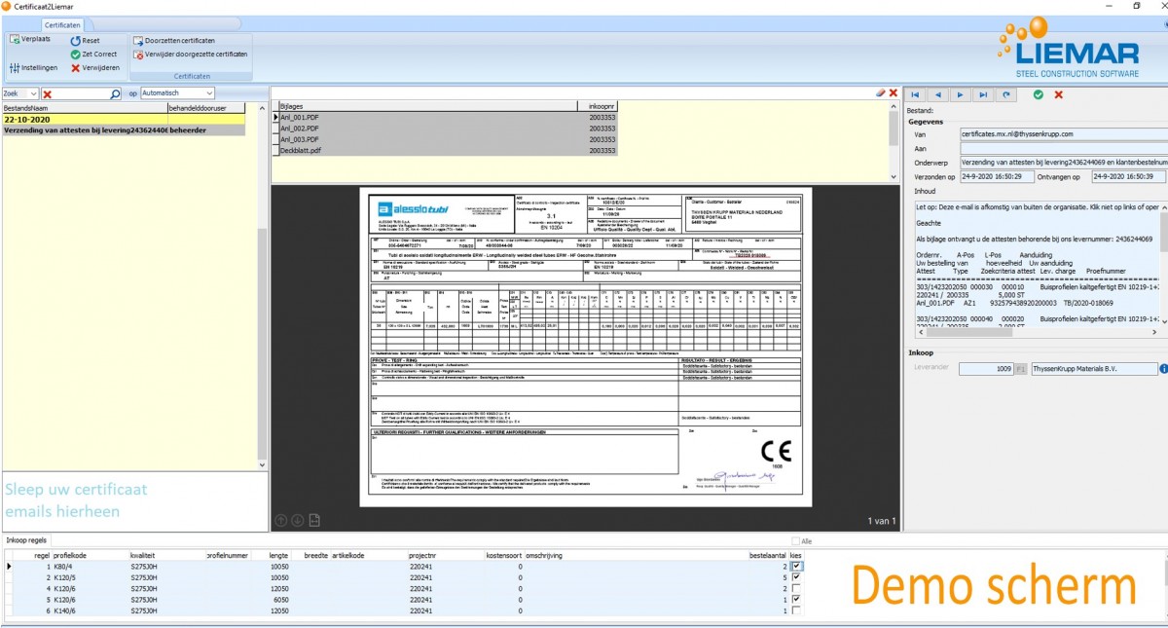The image size is (1168, 628).
Task: Click the Verwijder doorgezette certificaten icon
Action: pyautogui.click(x=138, y=55)
